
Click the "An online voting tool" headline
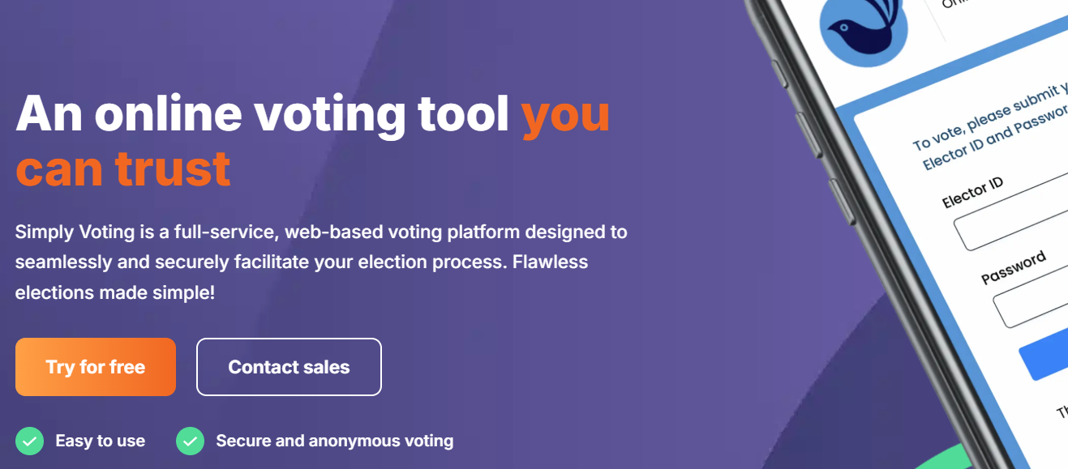click(x=259, y=113)
